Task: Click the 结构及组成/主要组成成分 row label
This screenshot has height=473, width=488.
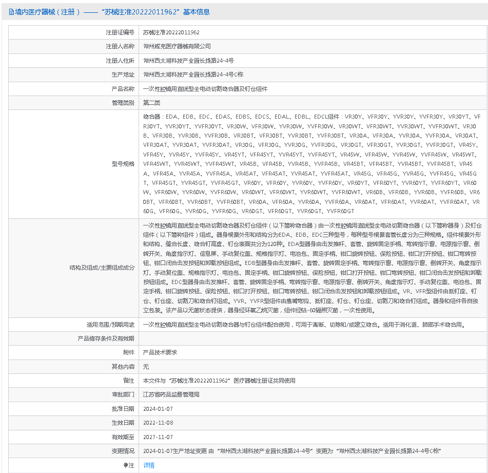Action: 102,268
